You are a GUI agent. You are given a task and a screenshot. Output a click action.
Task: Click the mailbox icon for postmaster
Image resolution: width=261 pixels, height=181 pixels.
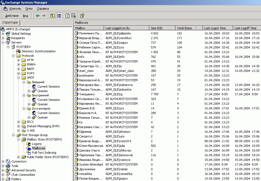pos(76,75)
